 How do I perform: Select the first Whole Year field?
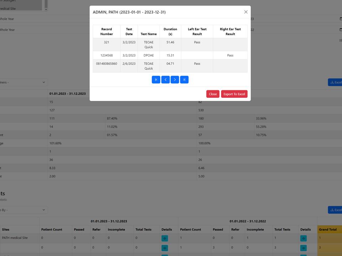45,19
